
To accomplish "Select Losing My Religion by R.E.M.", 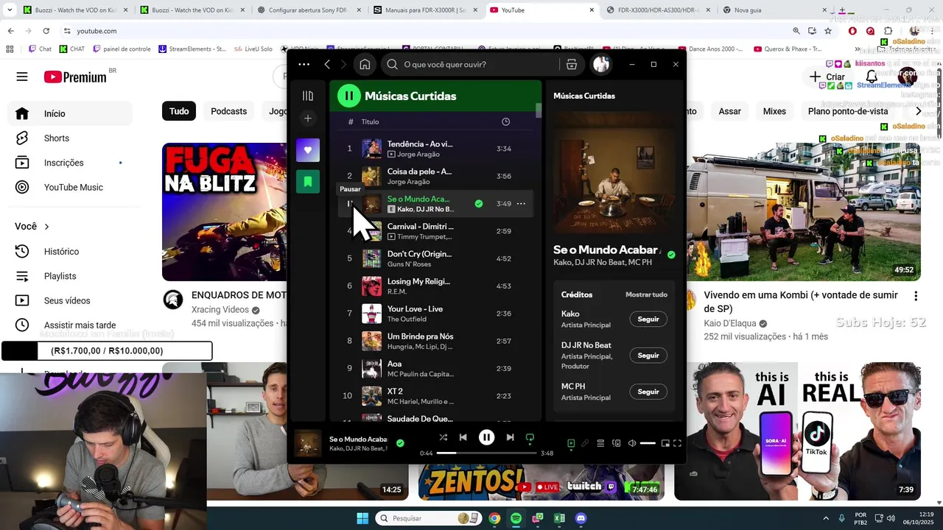I will tap(435, 286).
